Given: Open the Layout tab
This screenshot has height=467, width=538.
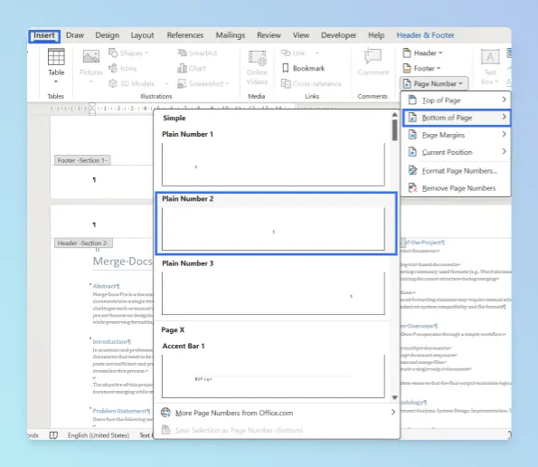Looking at the screenshot, I should [x=142, y=35].
